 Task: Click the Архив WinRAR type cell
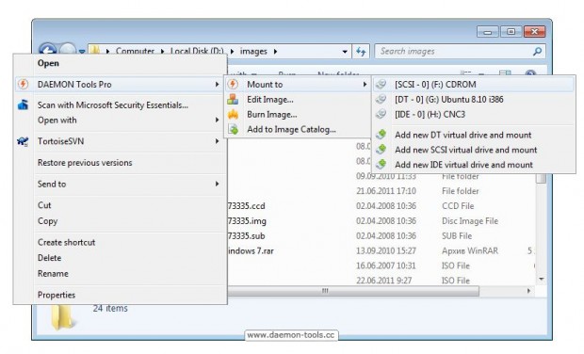click(x=470, y=250)
